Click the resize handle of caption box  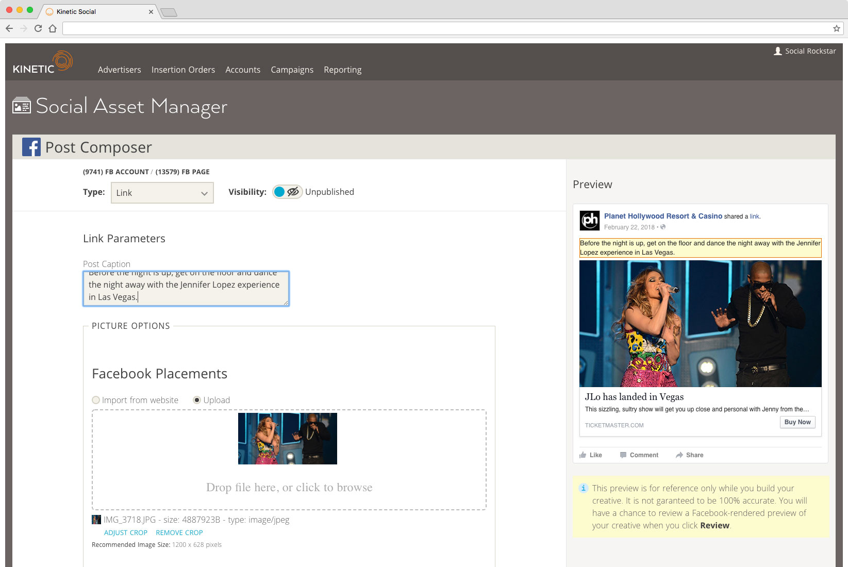coord(286,303)
